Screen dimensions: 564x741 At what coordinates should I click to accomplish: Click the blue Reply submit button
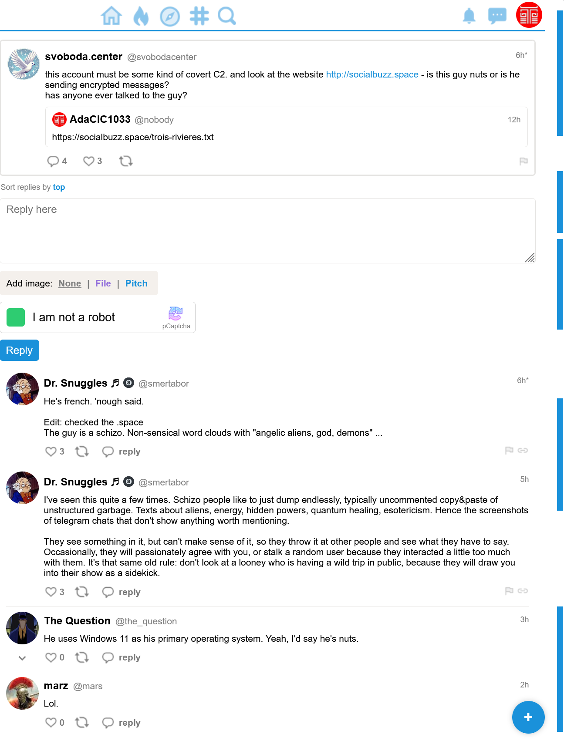pyautogui.click(x=20, y=350)
